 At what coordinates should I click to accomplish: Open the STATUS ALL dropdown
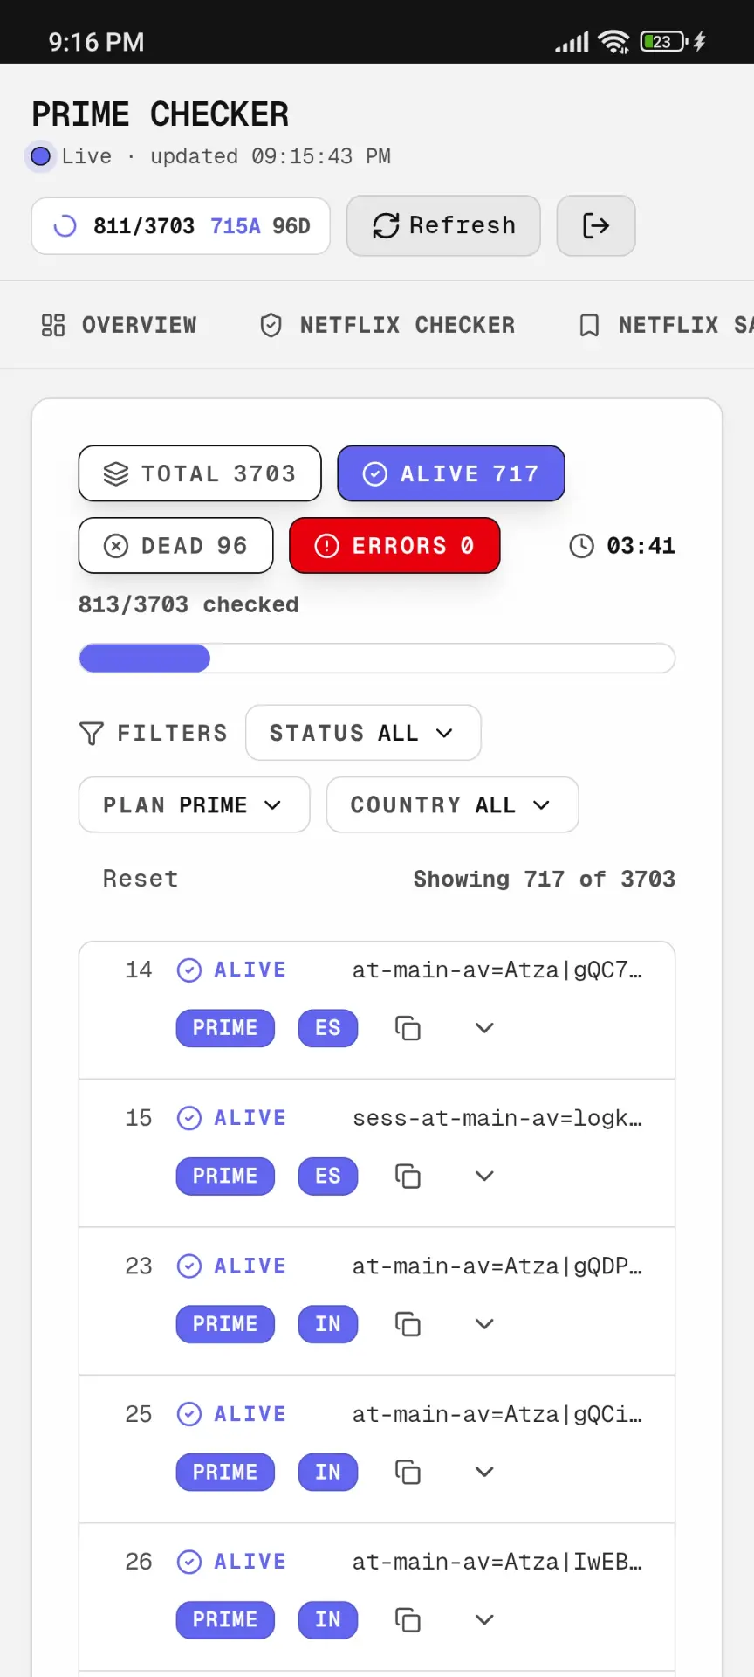363,733
